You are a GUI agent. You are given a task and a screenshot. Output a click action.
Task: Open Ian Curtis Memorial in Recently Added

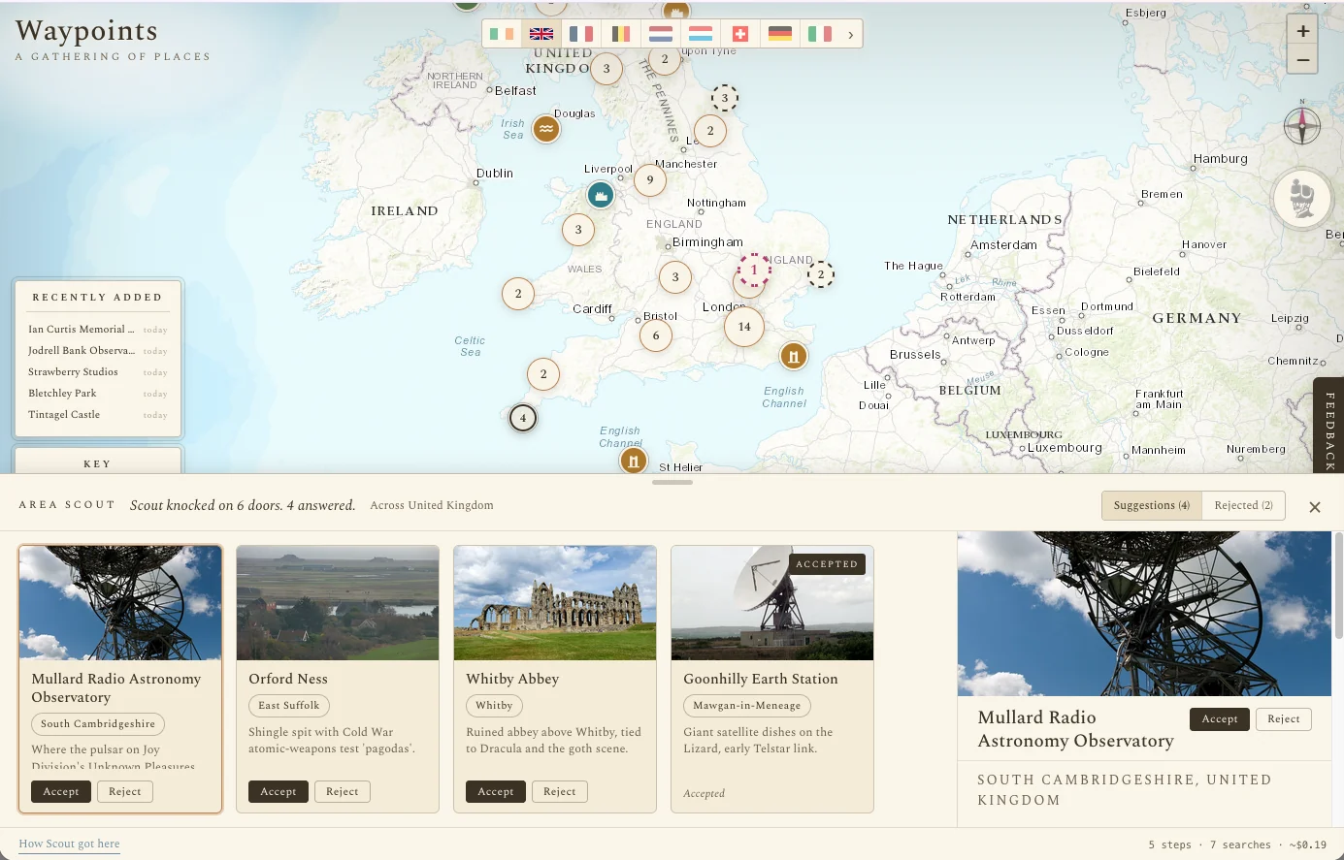click(97, 330)
